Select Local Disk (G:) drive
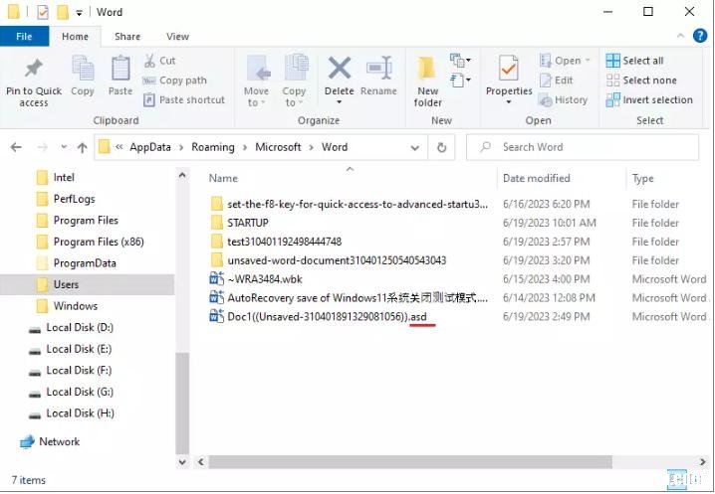 [x=71, y=392]
